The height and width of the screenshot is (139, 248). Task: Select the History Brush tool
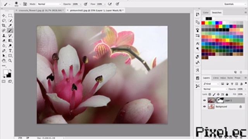click(10, 36)
